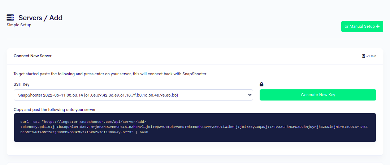Click the hourglass icon next to ~1 min
Viewport: 390px width, 165px height.
[x=363, y=56]
